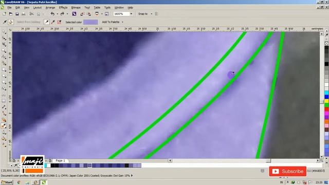This screenshot has width=329, height=185.
Task: Cut selection with the scissors icon
Action: click(31, 14)
